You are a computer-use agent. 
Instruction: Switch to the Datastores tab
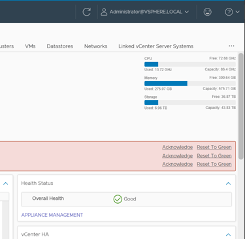[60, 46]
